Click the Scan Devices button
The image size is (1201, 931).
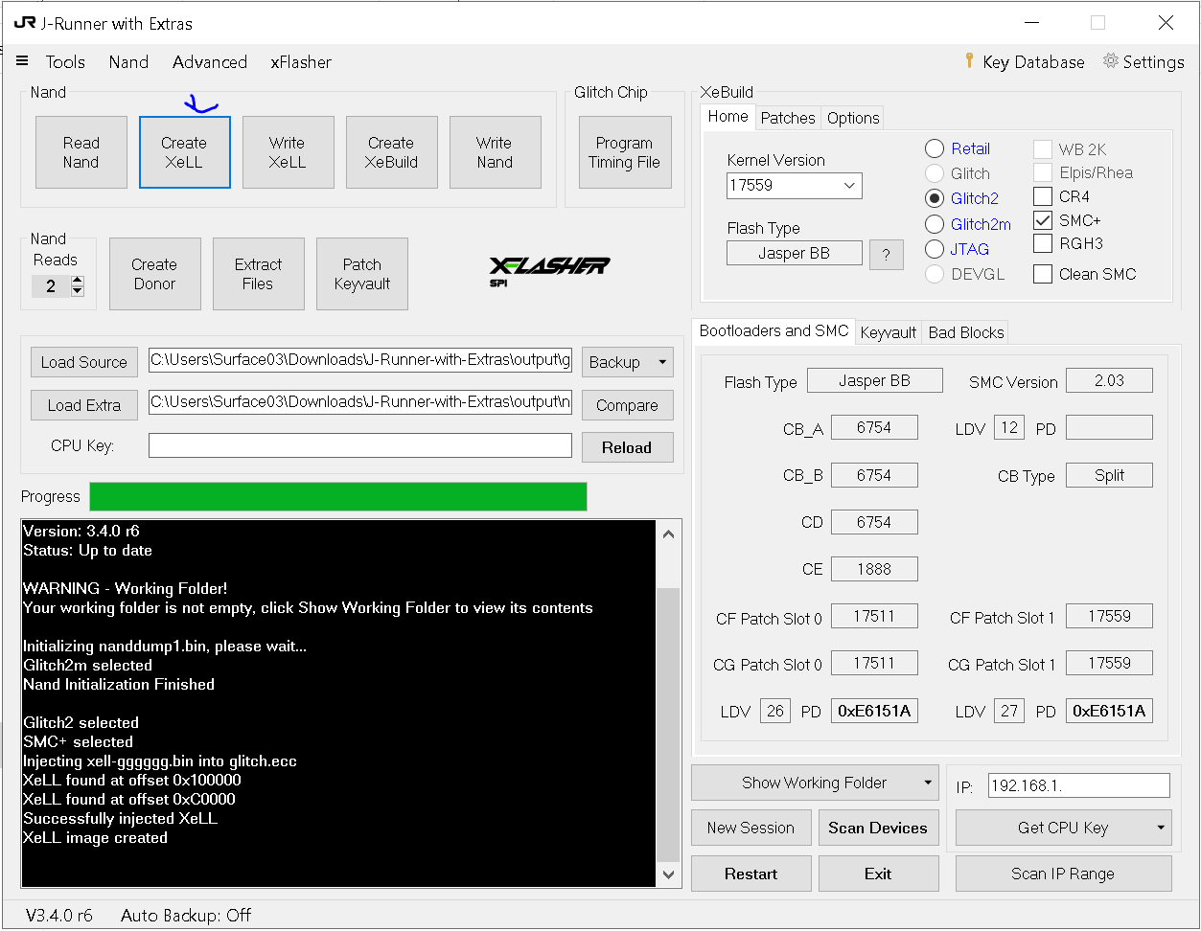(x=878, y=828)
